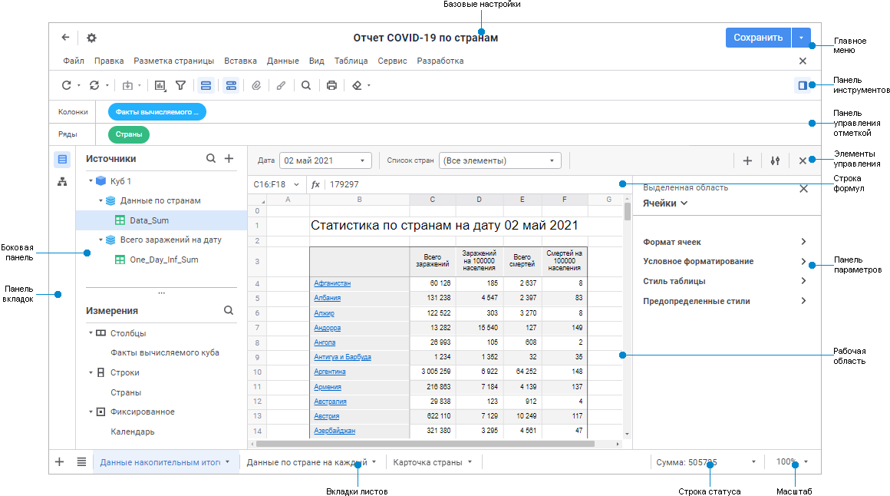Click the filter funnel icon in toolbar

pos(180,85)
